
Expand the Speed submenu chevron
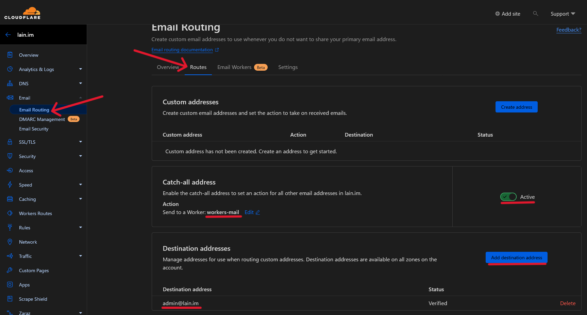(x=81, y=185)
